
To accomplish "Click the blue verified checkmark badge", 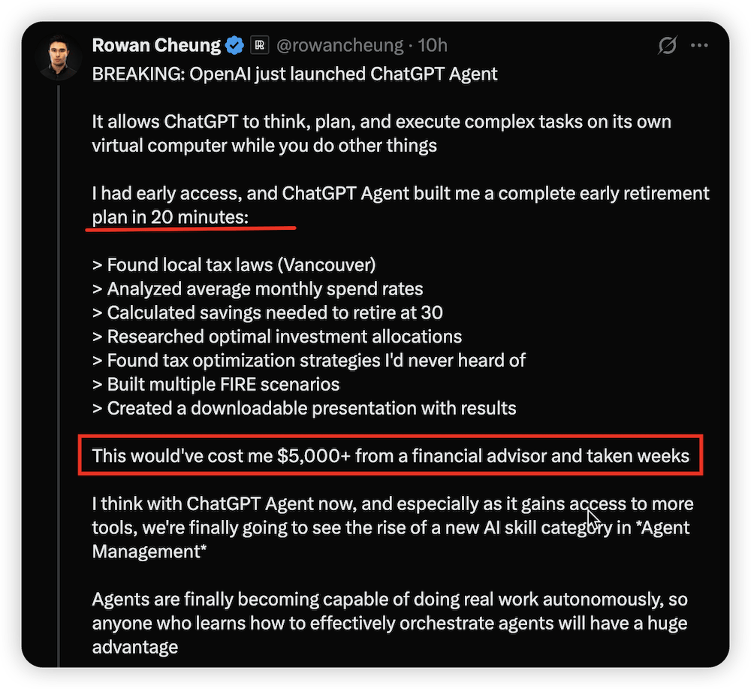I will (x=235, y=46).
